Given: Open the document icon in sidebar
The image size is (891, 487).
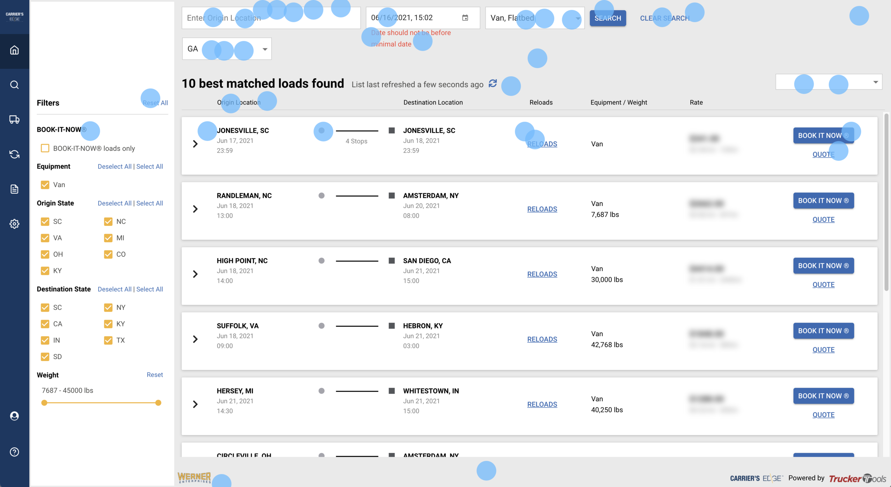Looking at the screenshot, I should coord(14,189).
